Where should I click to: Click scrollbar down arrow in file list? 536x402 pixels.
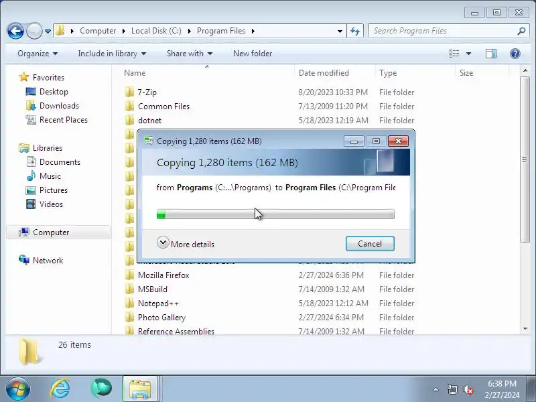click(x=525, y=328)
